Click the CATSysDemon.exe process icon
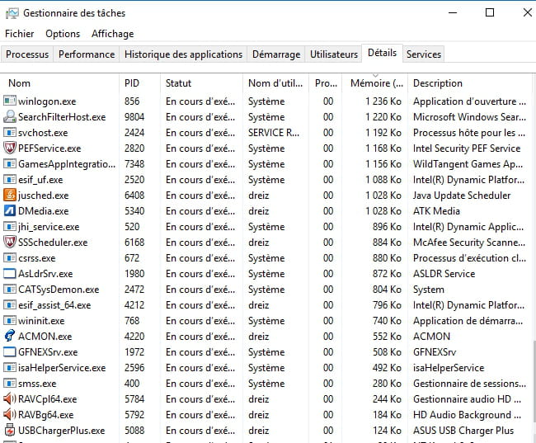The image size is (536, 443). [x=10, y=290]
